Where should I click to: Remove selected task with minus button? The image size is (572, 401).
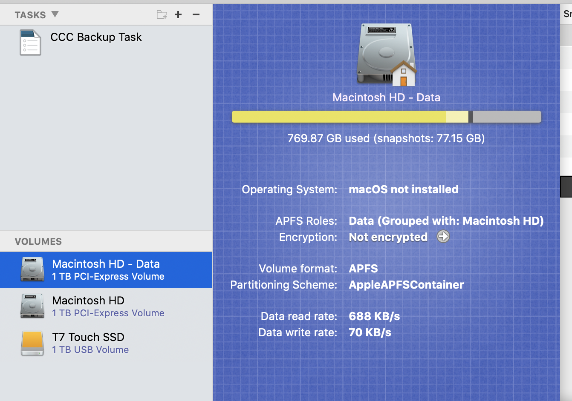pos(196,14)
